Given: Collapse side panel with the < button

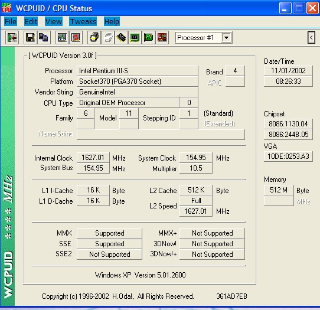Looking at the screenshot, I should pyautogui.click(x=311, y=38).
